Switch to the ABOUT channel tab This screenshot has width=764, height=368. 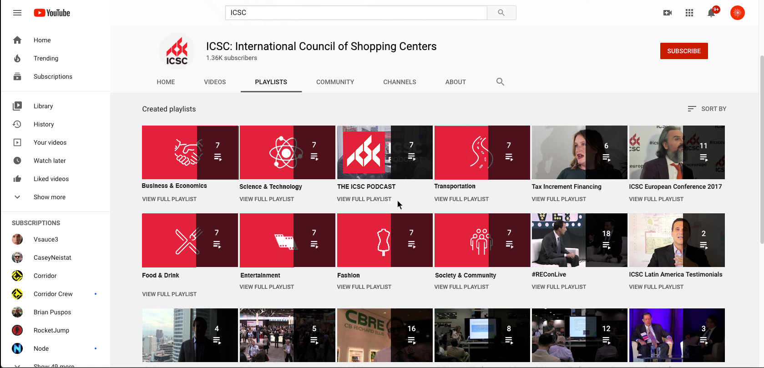click(x=455, y=82)
